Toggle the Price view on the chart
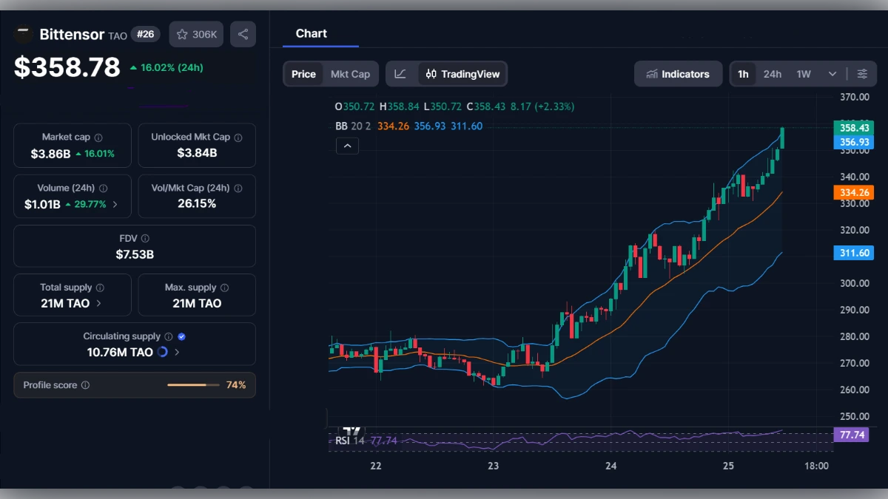 (x=303, y=74)
